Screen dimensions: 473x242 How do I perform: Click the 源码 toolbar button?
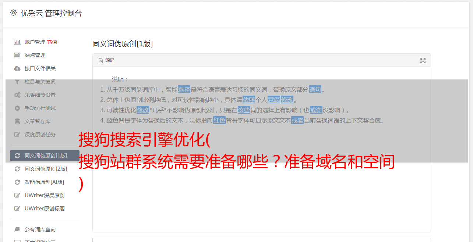coord(106,60)
